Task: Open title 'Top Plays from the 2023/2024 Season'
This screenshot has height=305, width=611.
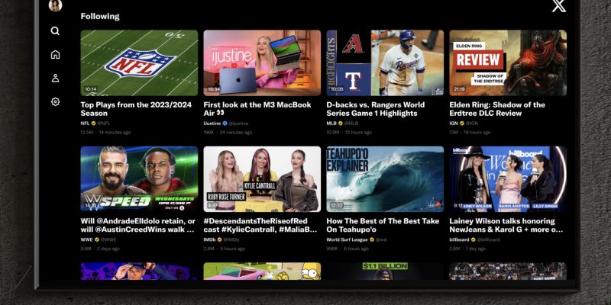Action: (136, 109)
